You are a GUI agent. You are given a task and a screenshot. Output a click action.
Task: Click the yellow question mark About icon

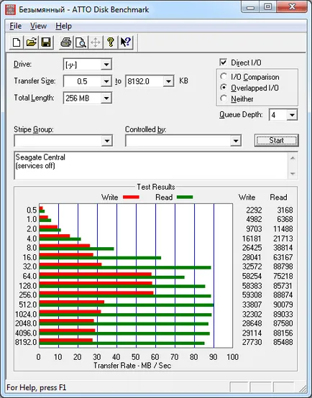point(111,42)
